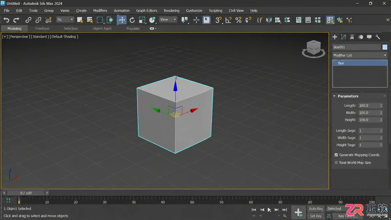
Task: Open the Rendering menu
Action: click(172, 11)
